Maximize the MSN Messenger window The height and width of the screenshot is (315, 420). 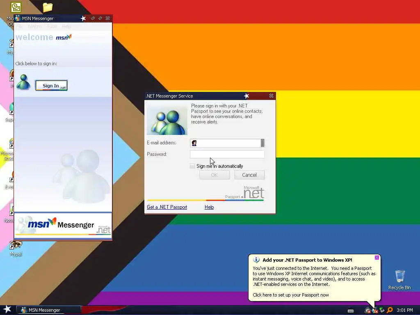click(x=100, y=18)
